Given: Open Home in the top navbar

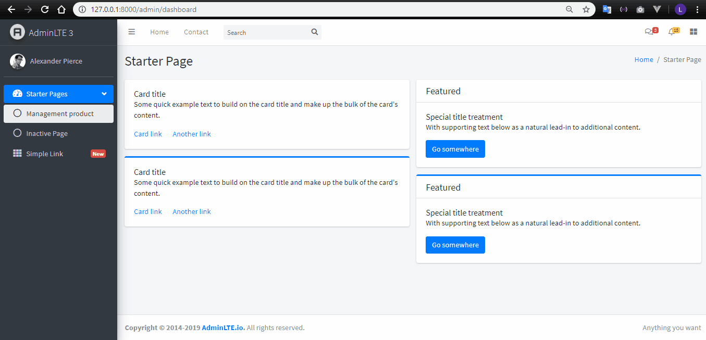Looking at the screenshot, I should coord(159,32).
